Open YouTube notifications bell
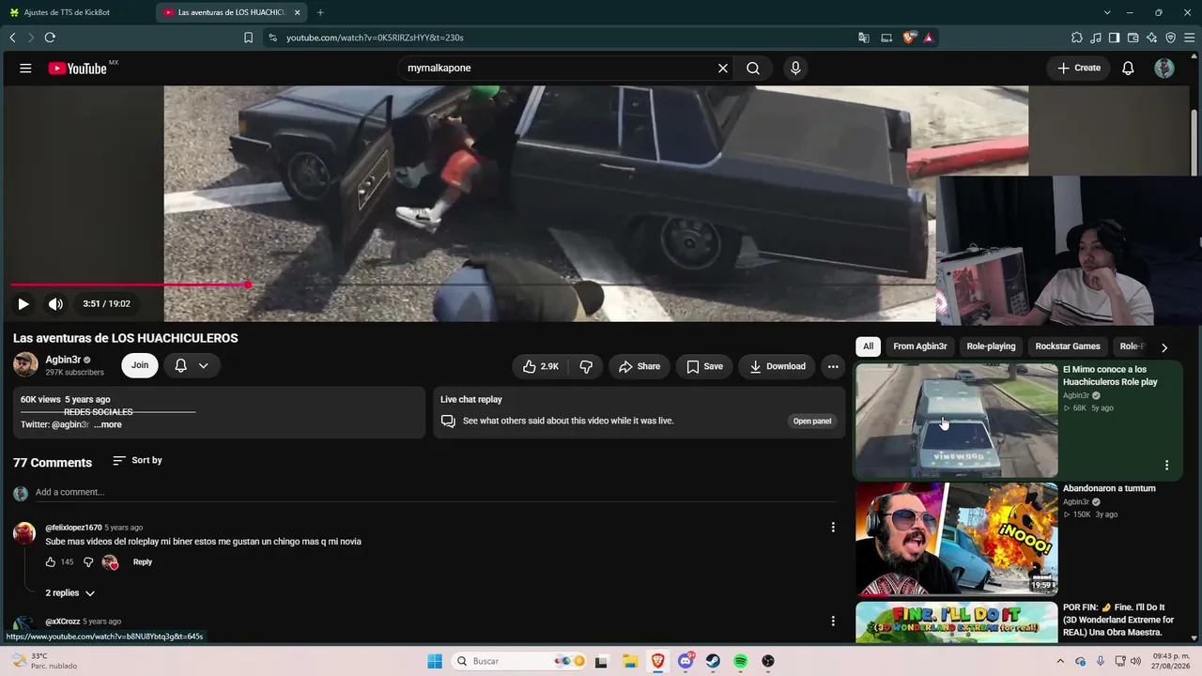Screen dimensions: 1202x676 [x=1129, y=68]
